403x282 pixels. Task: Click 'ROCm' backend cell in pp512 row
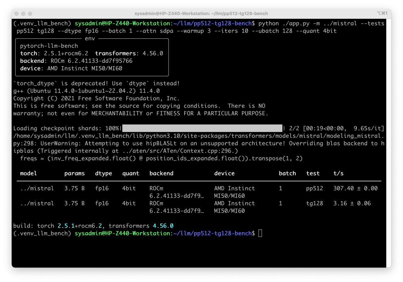click(x=156, y=188)
